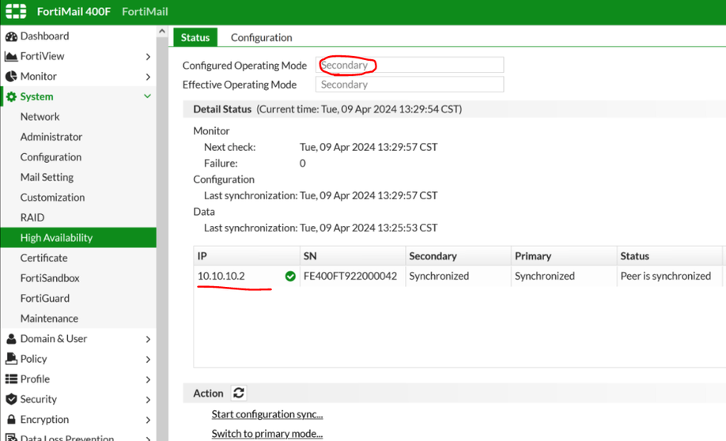This screenshot has height=441, width=726.
Task: Click Switch to primary mode link
Action: coord(267,433)
